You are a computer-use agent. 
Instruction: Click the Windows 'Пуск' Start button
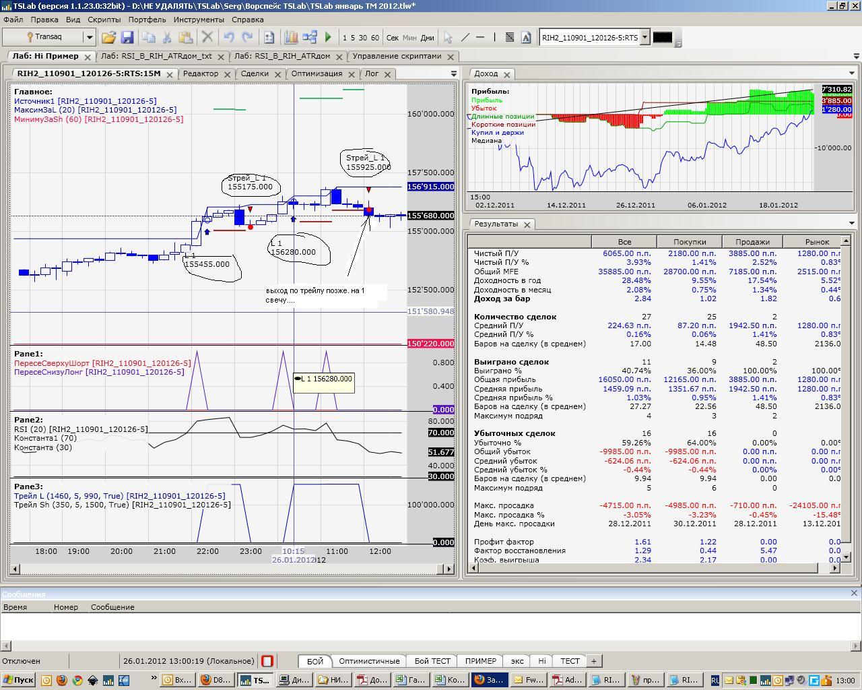(18, 680)
